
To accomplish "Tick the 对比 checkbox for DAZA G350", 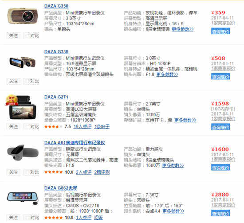I will click(27, 36).
